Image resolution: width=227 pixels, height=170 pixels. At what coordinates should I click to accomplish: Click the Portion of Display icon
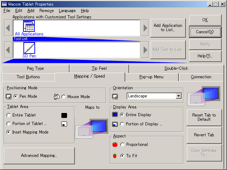point(115,124)
